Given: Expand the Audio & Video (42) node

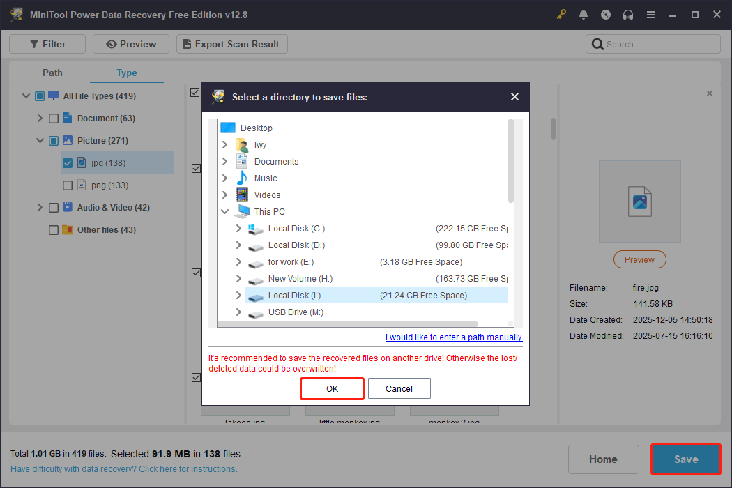Looking at the screenshot, I should click(40, 207).
